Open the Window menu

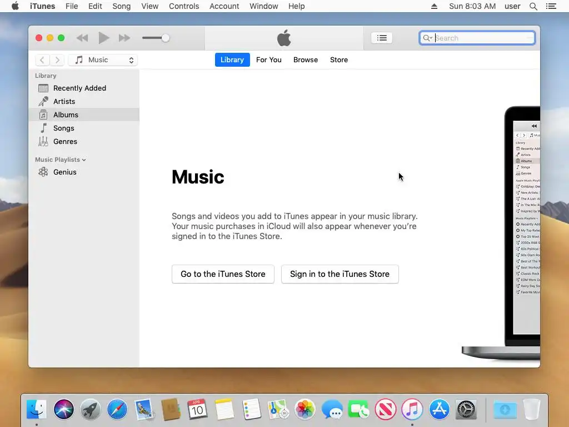coord(264,6)
